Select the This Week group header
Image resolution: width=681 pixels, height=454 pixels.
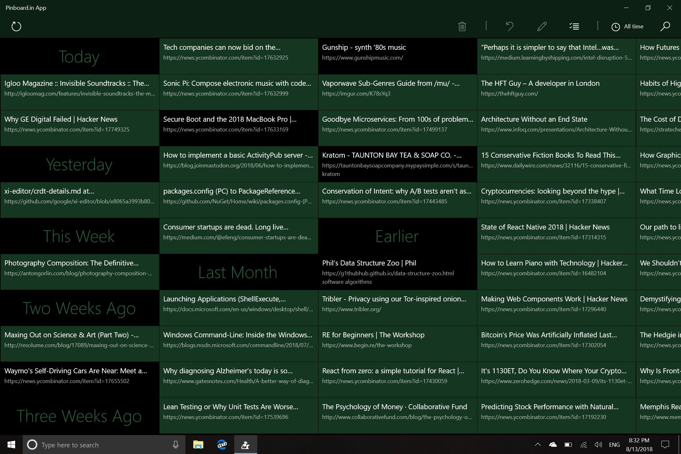79,236
